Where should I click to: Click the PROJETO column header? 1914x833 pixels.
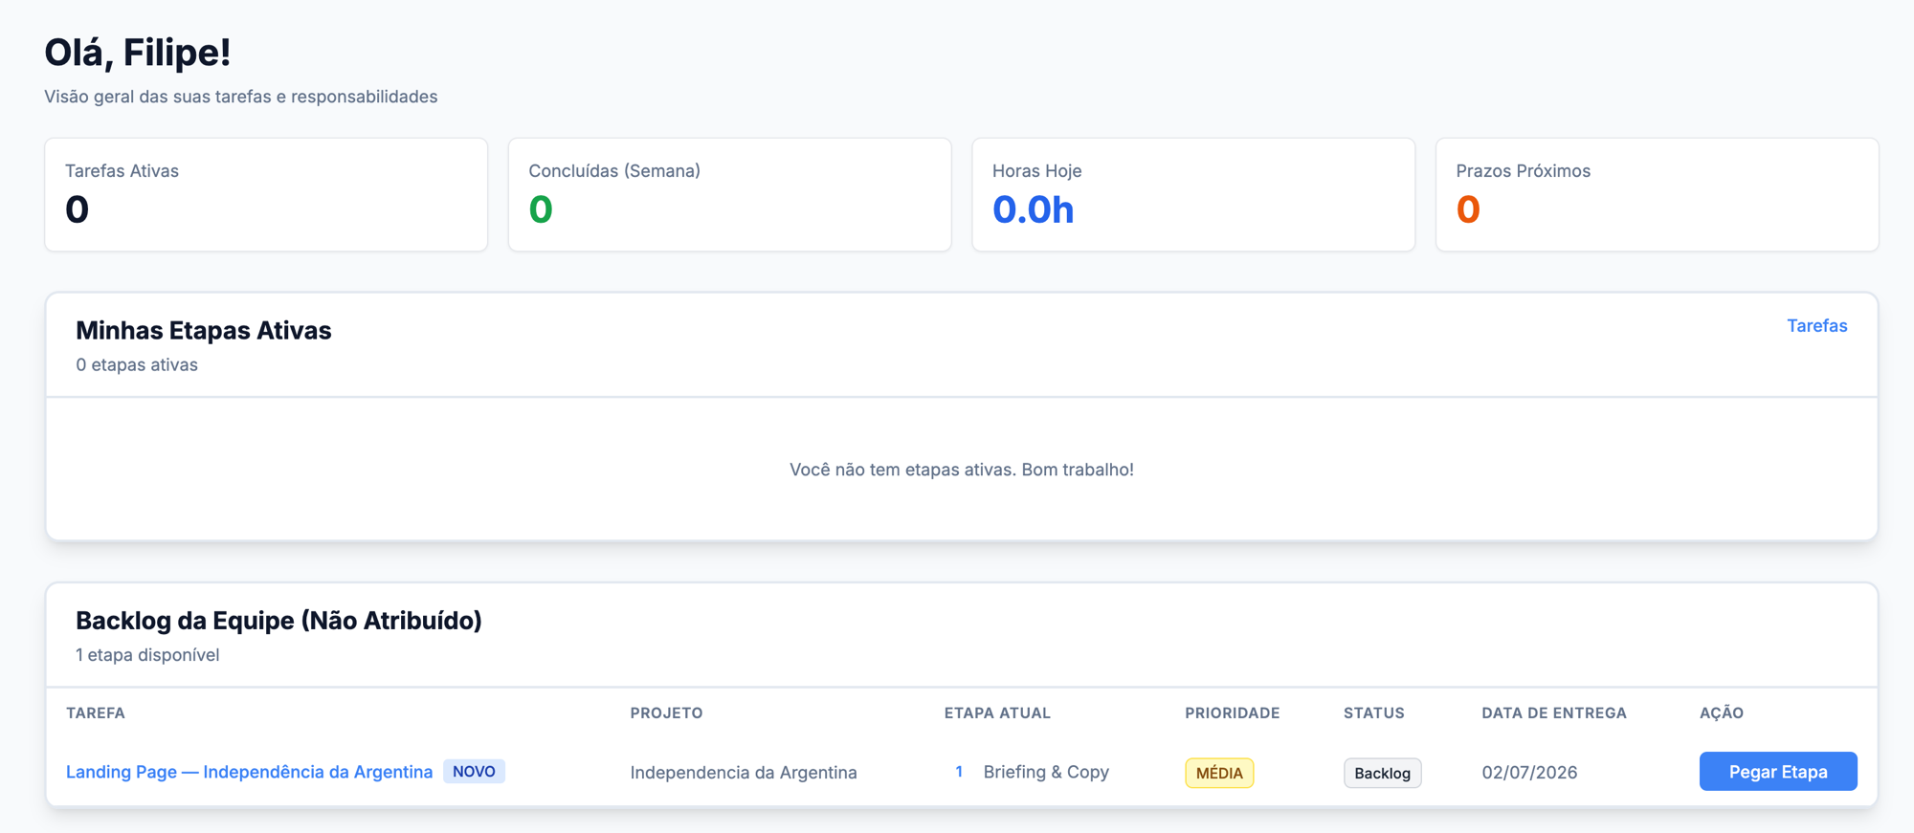point(666,713)
